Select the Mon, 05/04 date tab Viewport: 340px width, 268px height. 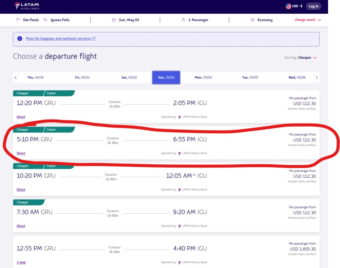coord(203,77)
